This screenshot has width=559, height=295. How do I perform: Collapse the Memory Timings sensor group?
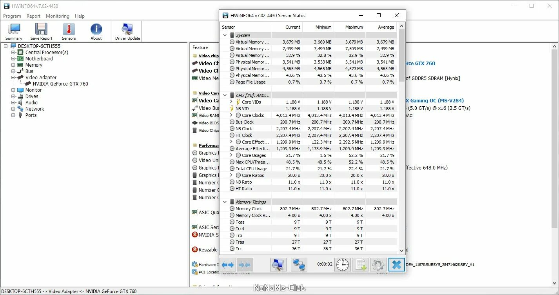(x=225, y=202)
